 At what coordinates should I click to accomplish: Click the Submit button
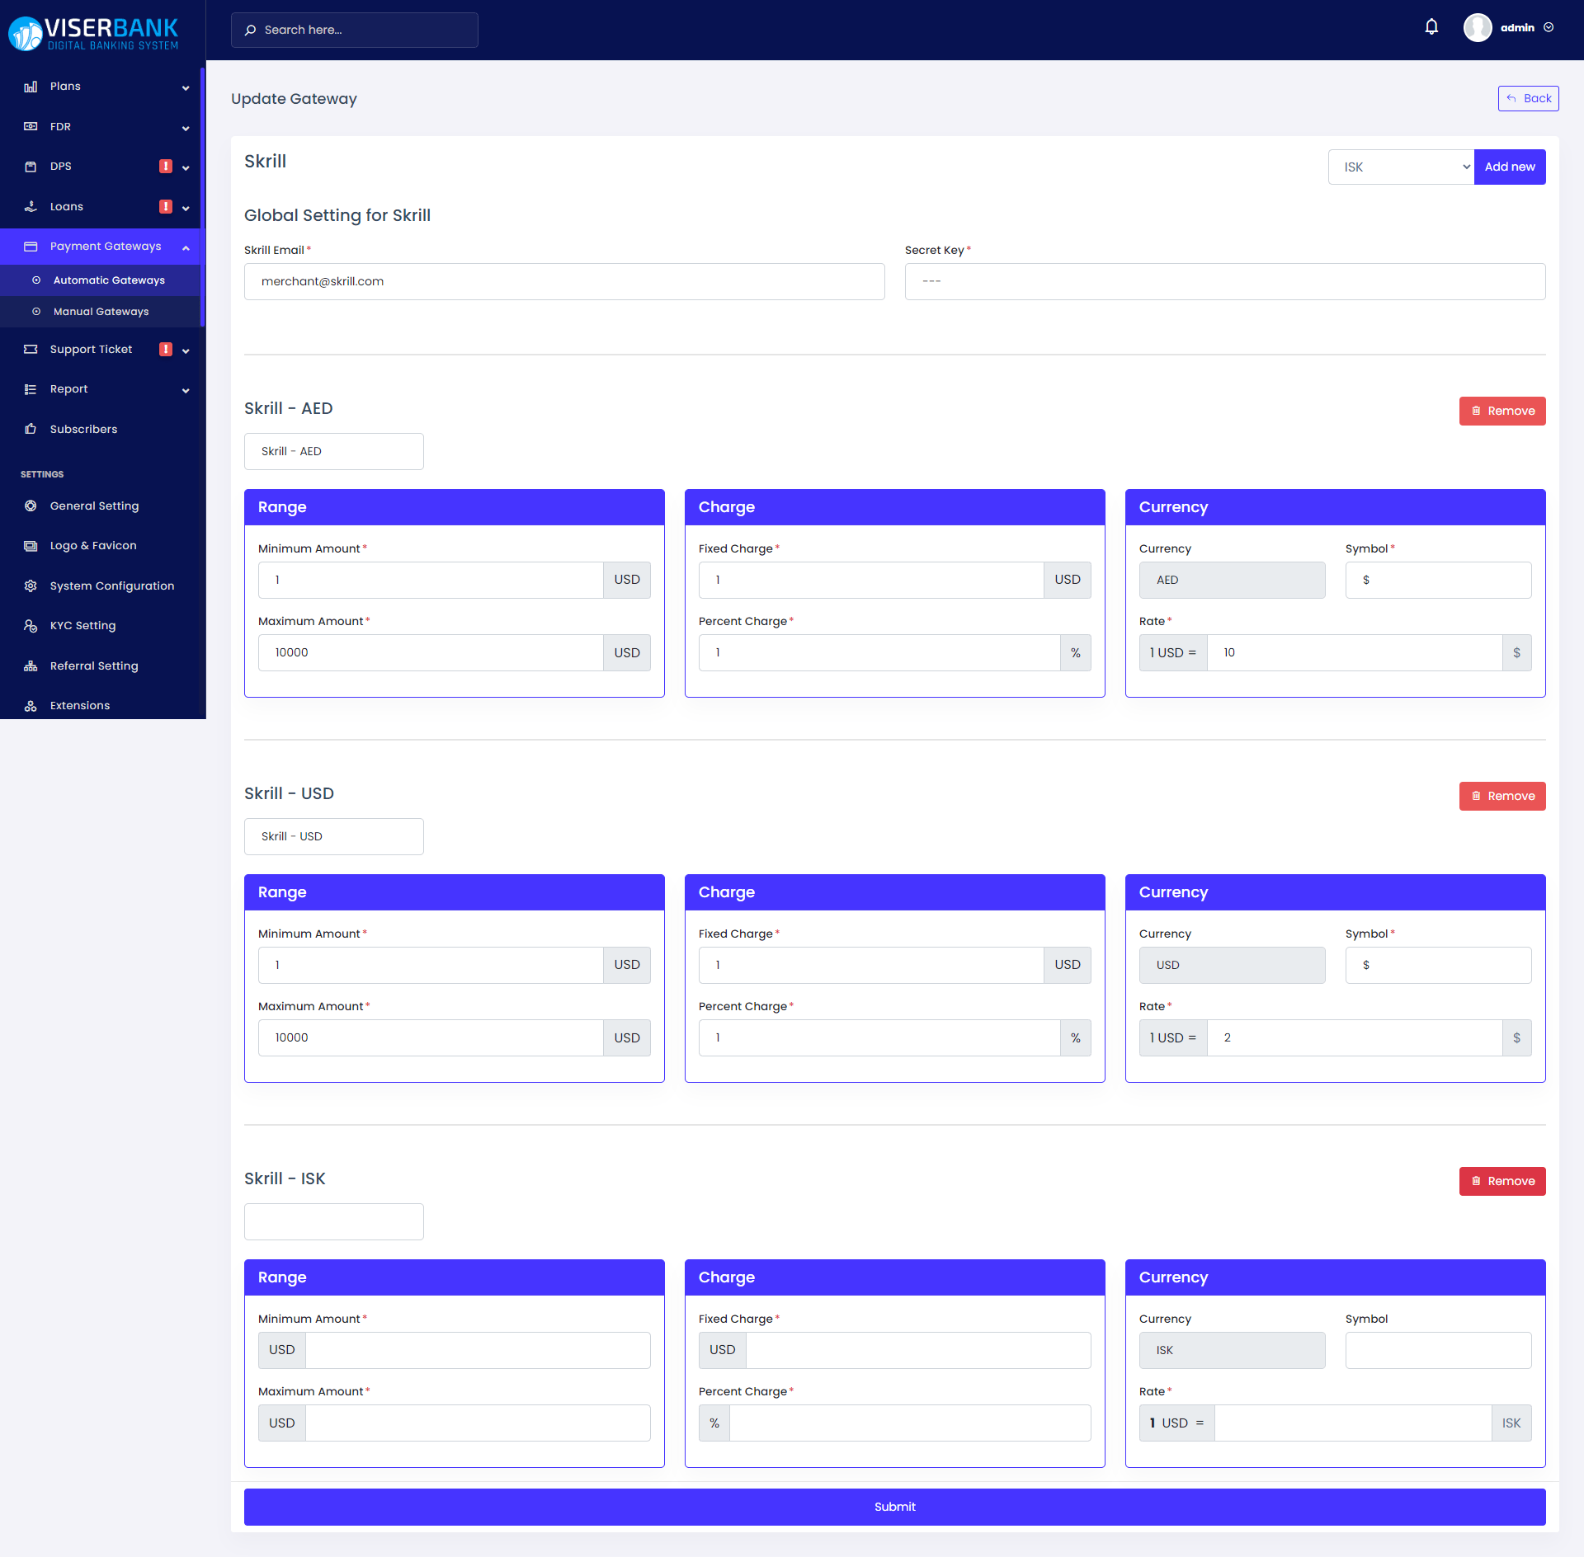(x=895, y=1507)
